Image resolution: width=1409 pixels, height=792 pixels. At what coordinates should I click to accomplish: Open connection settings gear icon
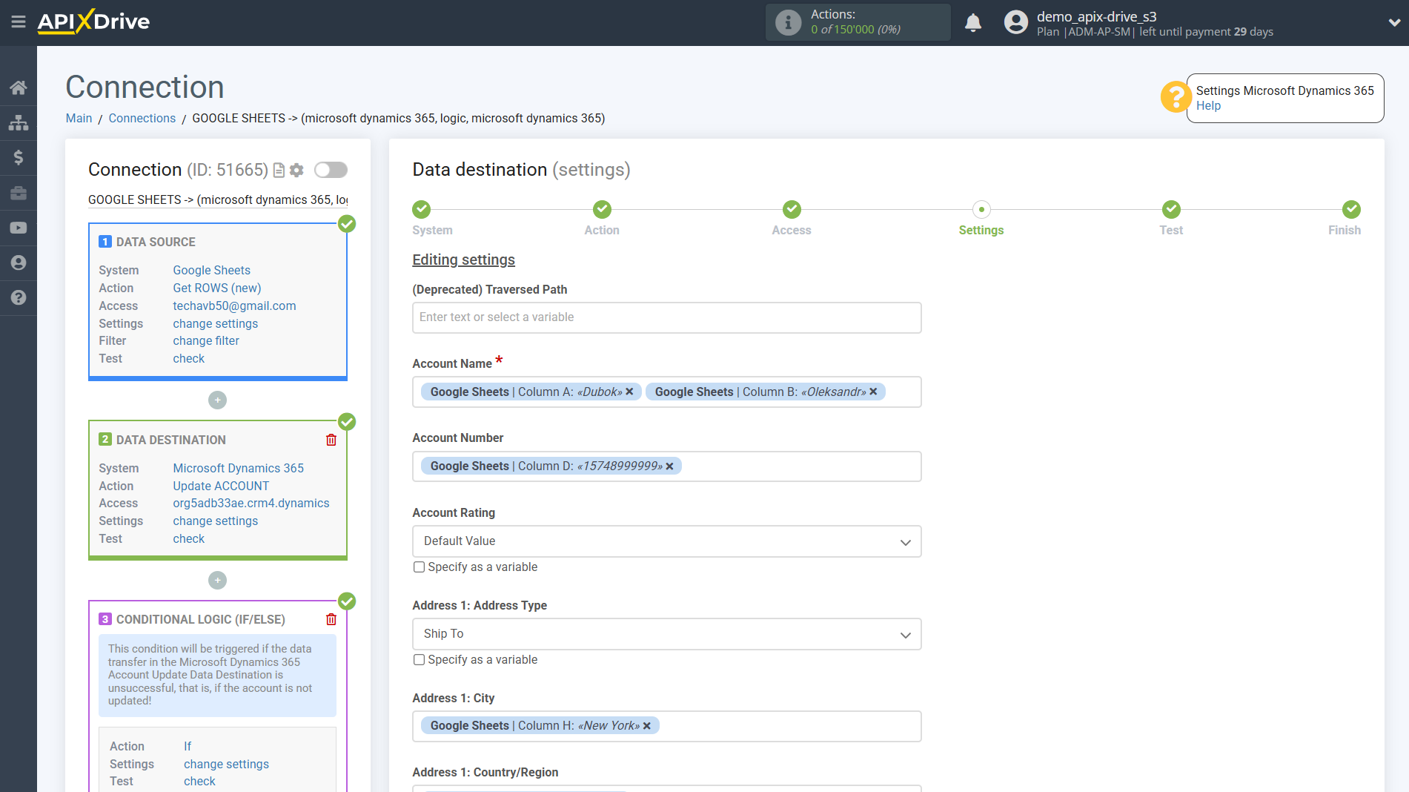coord(296,171)
